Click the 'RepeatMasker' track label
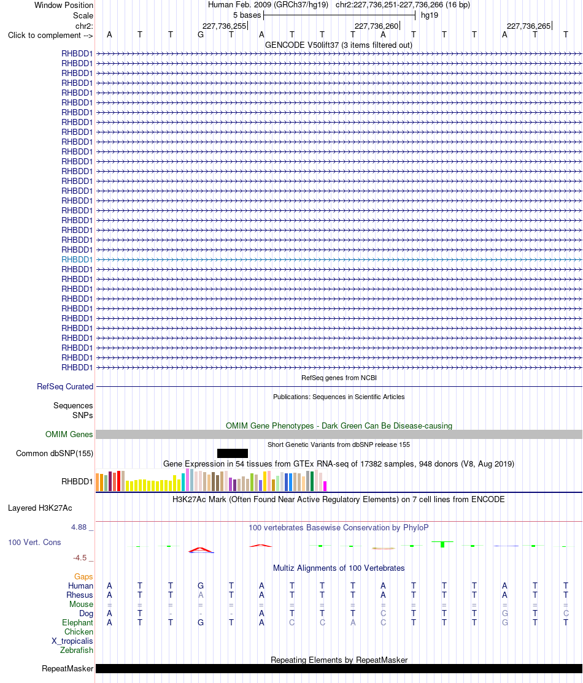The image size is (583, 683). pyautogui.click(x=67, y=669)
